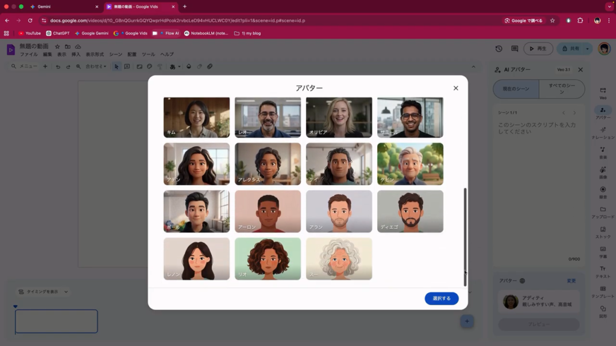Switch to すべてのシーン toggle
616x346 pixels.
(x=561, y=89)
